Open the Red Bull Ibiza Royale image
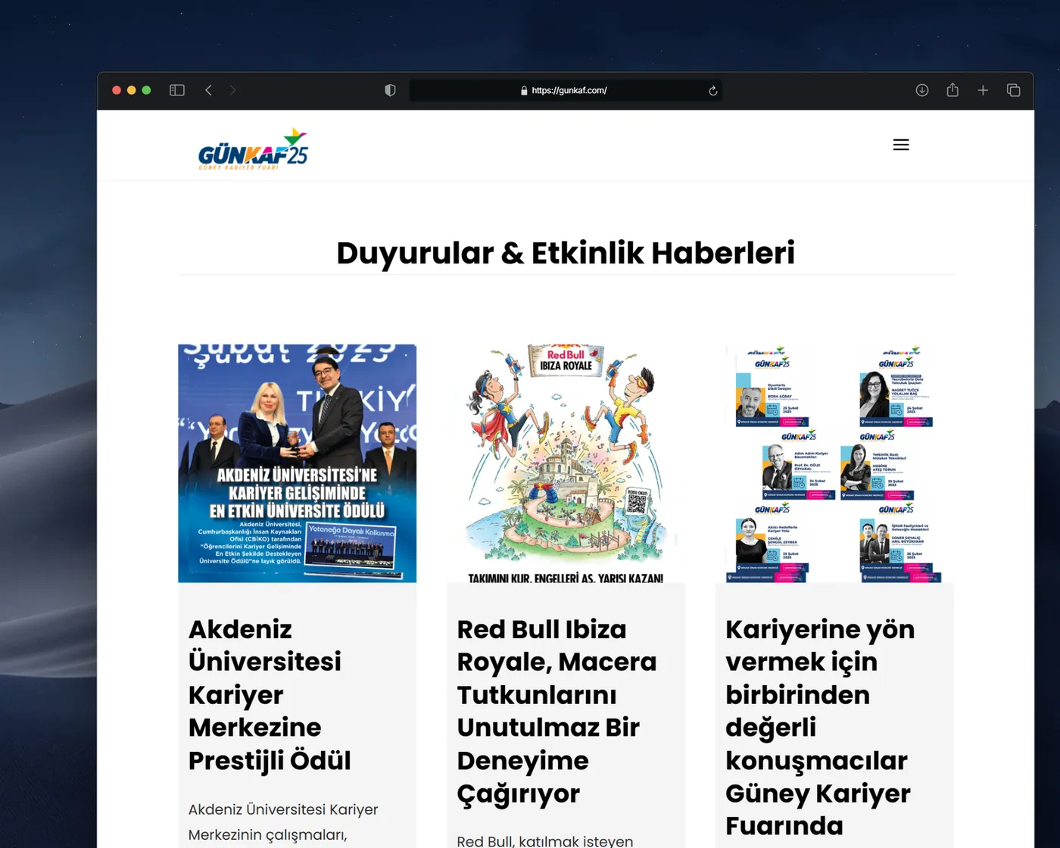The image size is (1060, 848). tap(566, 463)
